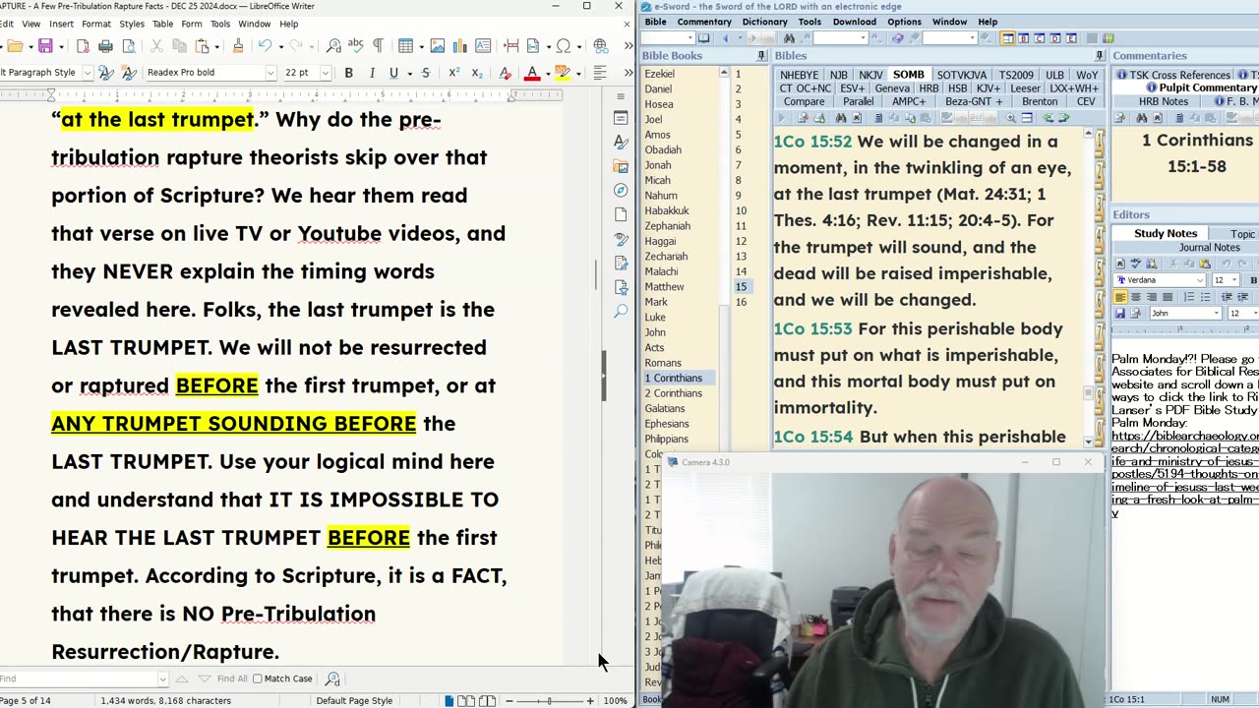Viewport: 1259px width, 708px height.
Task: Open e-Sword Download menu
Action: 855,22
